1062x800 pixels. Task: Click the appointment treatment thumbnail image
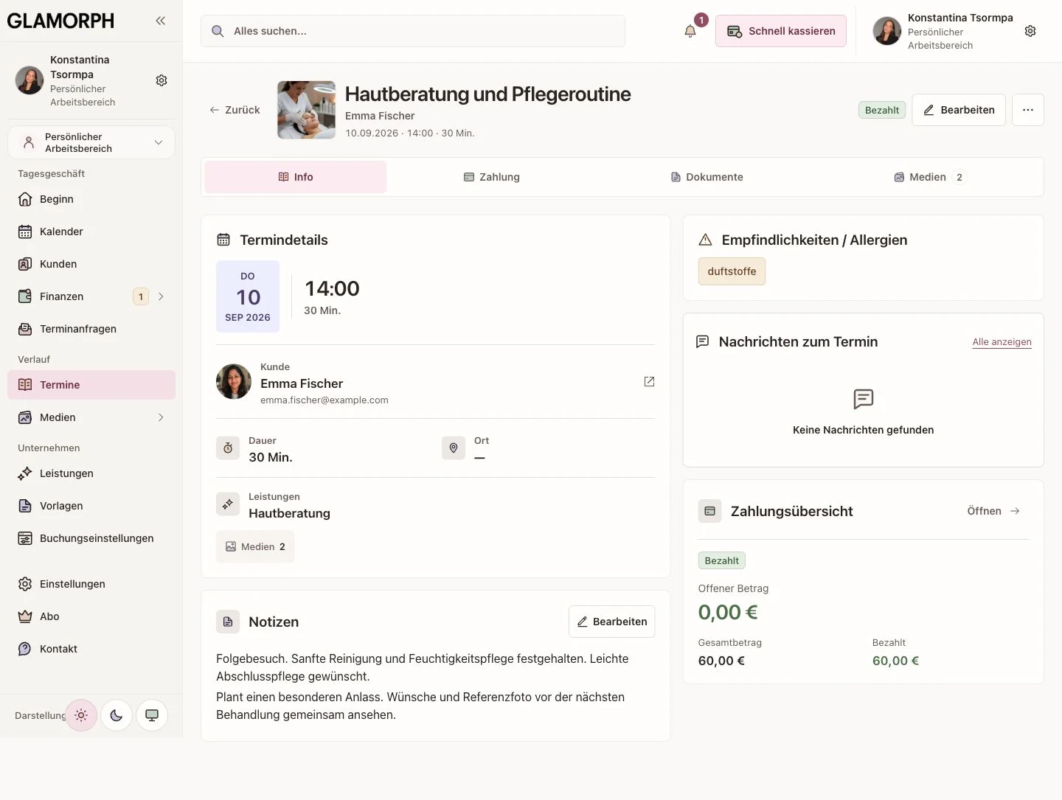(307, 110)
